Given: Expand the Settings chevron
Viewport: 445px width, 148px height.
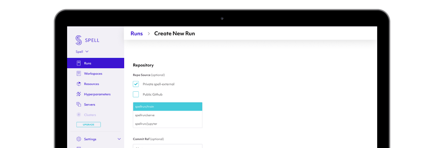Looking at the screenshot, I should (x=119, y=139).
